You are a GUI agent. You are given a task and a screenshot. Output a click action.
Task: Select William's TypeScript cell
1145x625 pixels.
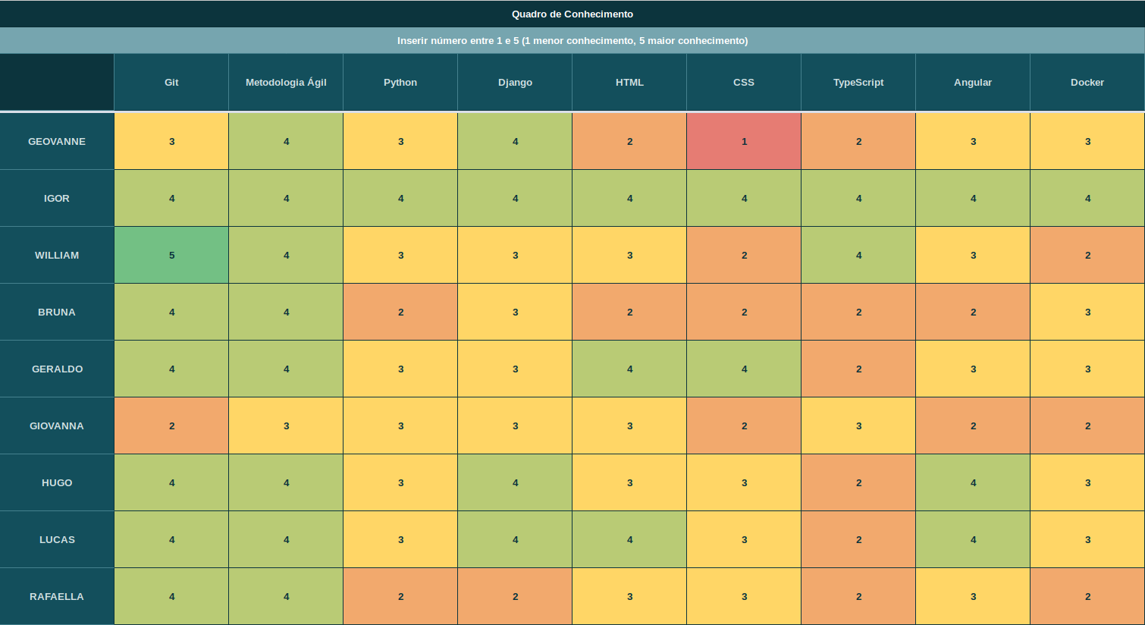click(858, 255)
